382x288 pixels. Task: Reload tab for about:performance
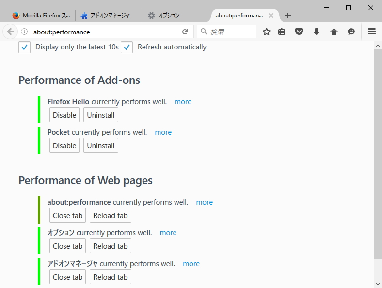pyautogui.click(x=111, y=215)
